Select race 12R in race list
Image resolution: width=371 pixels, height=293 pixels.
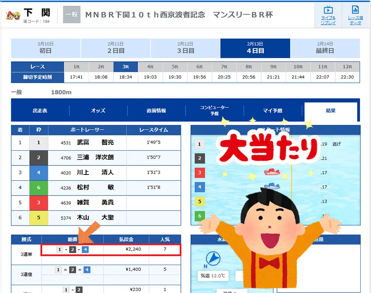coord(347,67)
